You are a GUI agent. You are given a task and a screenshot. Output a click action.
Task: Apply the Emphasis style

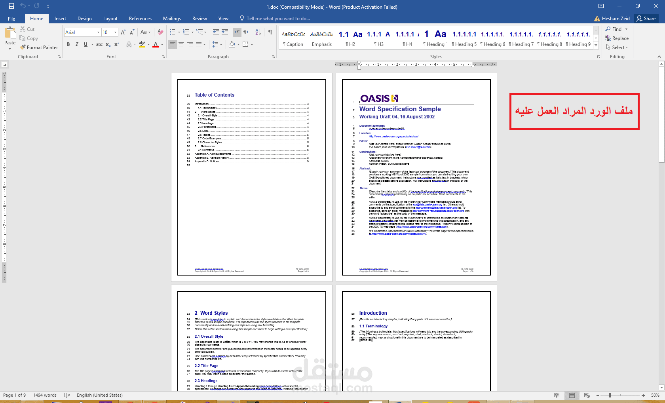(322, 38)
